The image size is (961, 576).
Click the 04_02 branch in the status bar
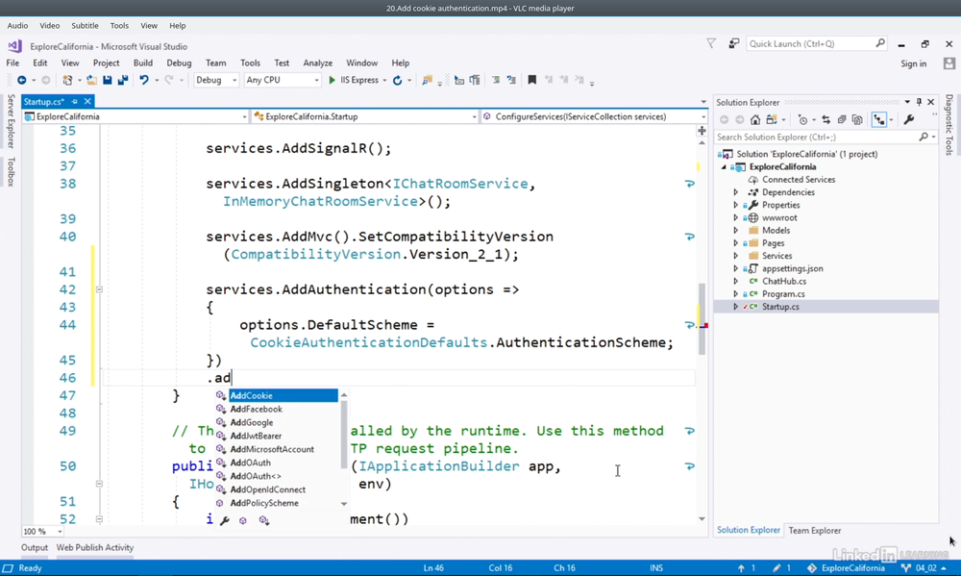pos(924,568)
